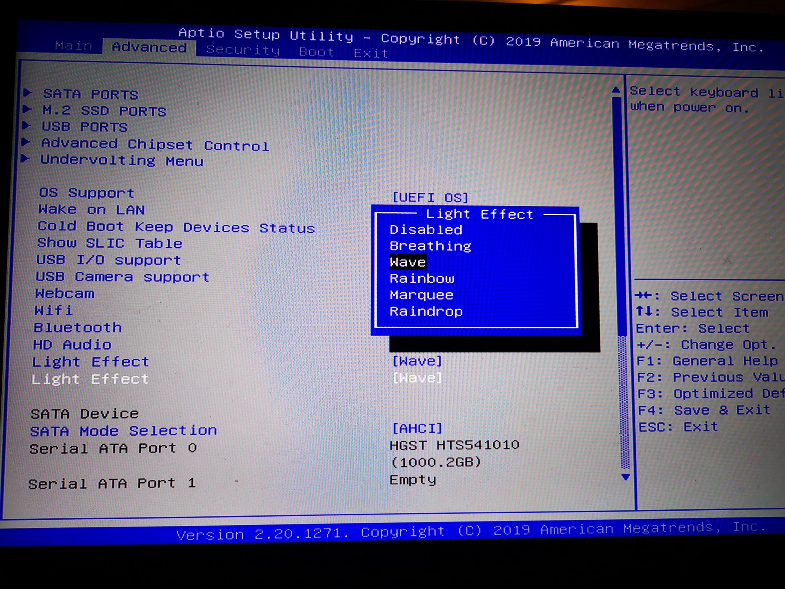This screenshot has height=589, width=785.
Task: Select Wake on LAN setting
Action: [x=92, y=209]
